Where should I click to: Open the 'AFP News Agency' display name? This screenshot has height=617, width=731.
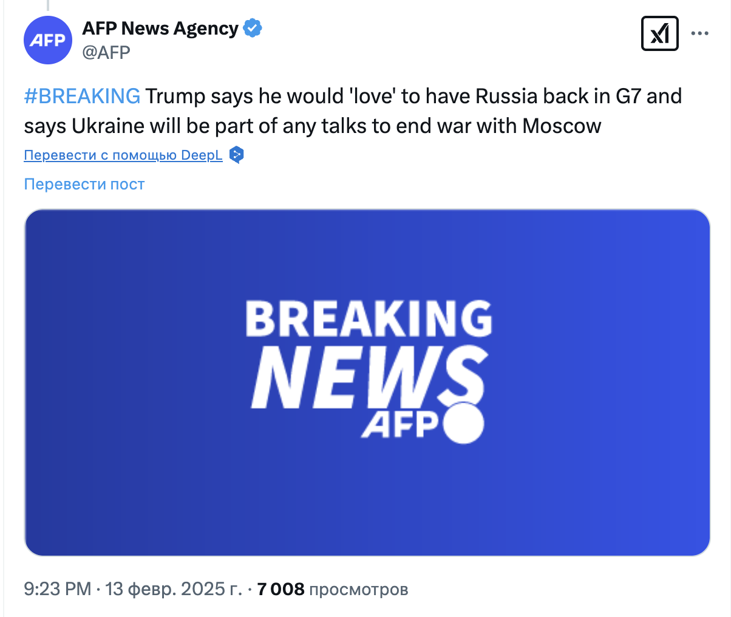coord(160,28)
